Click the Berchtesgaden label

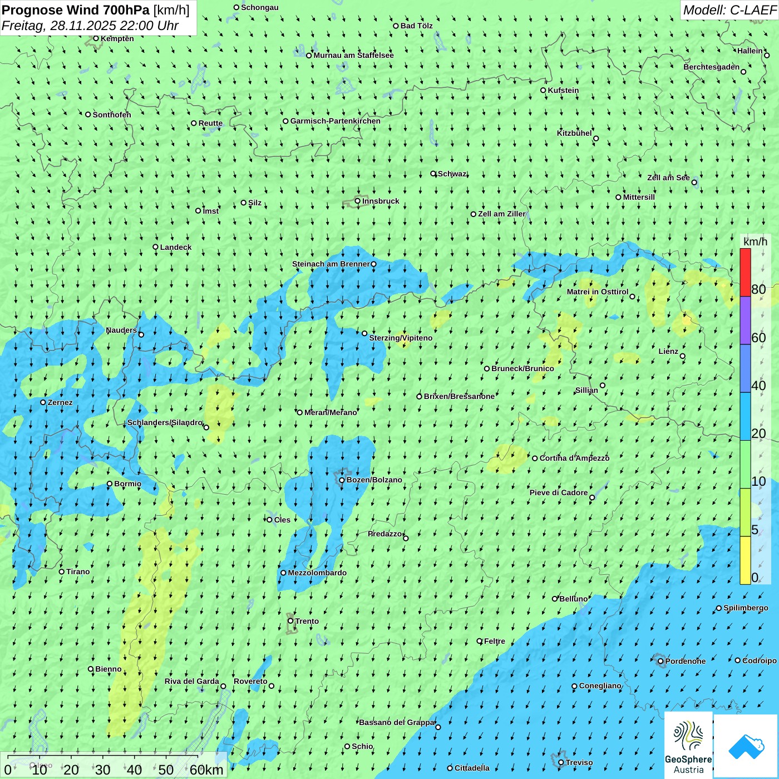(712, 67)
